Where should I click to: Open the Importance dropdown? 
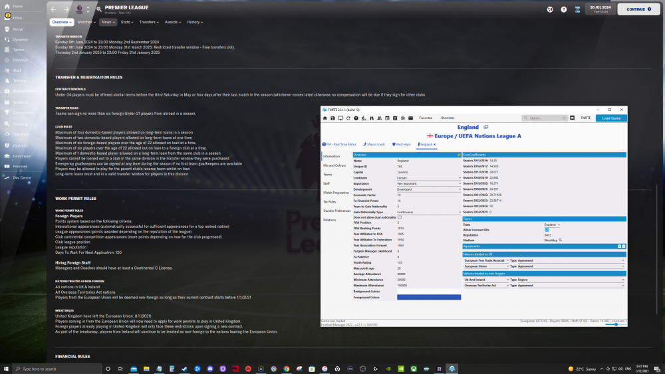(428, 184)
